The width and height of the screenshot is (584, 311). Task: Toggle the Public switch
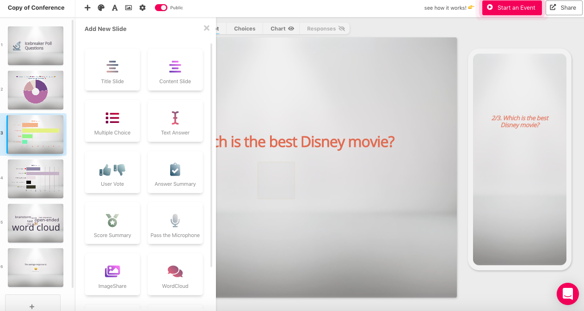point(161,8)
